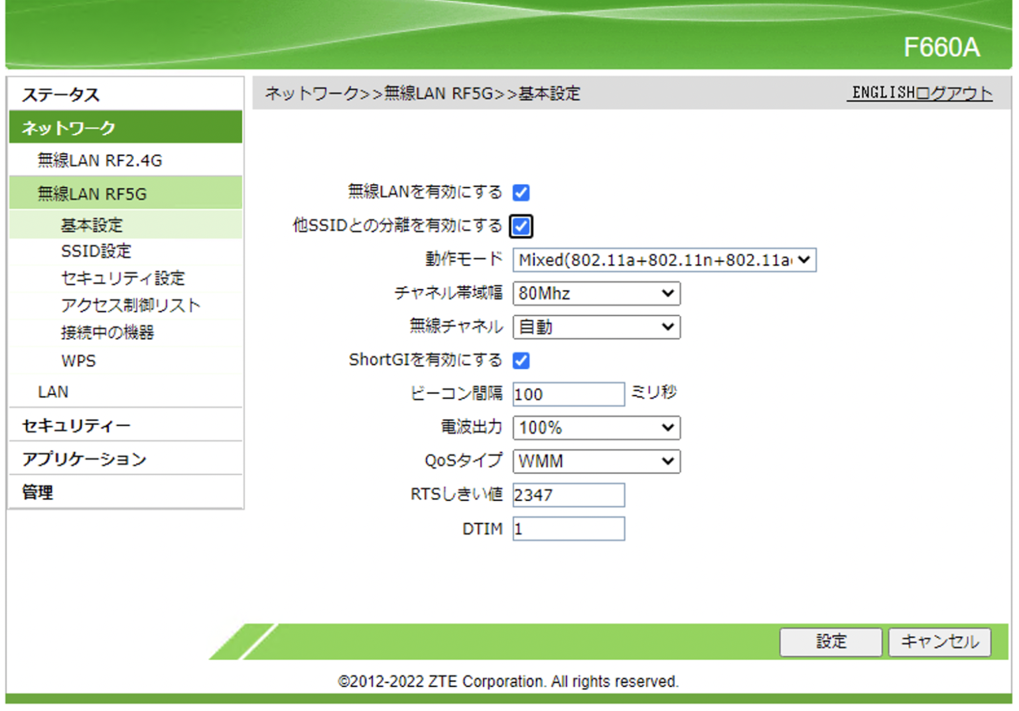Click the F660A model name in header
Viewport: 1019px width, 711px height.
click(x=941, y=47)
